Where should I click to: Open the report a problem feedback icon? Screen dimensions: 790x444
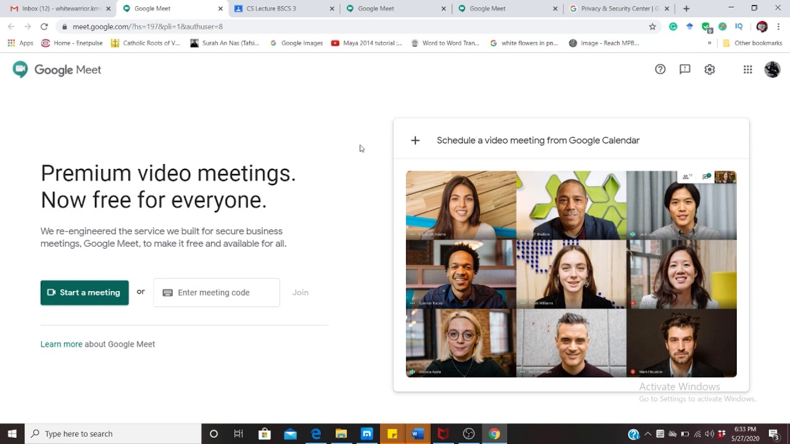(x=685, y=70)
